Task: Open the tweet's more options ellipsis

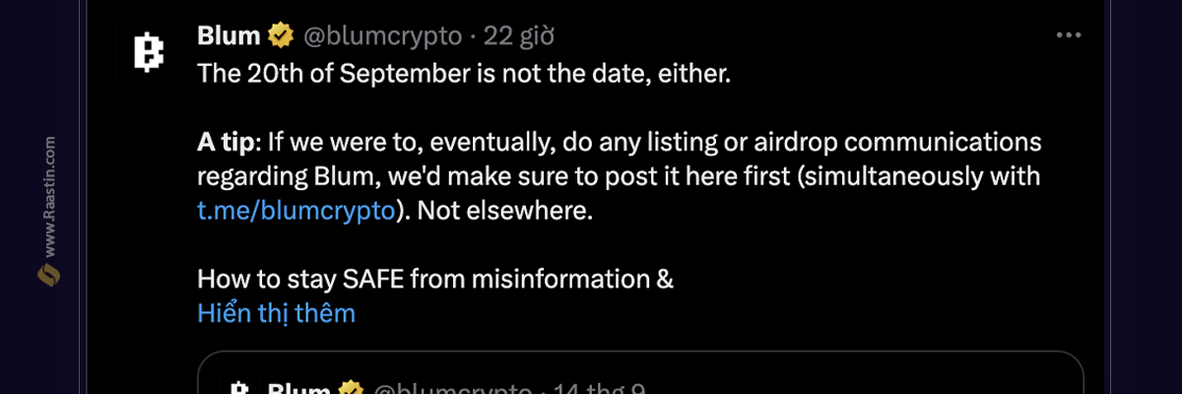Action: [1069, 34]
